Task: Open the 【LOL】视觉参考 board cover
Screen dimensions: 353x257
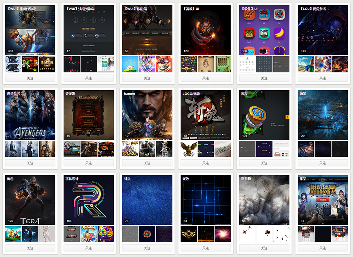Action: [x=323, y=30]
